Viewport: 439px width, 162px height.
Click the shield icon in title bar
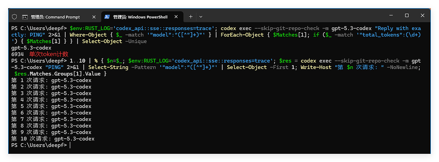click(14, 17)
